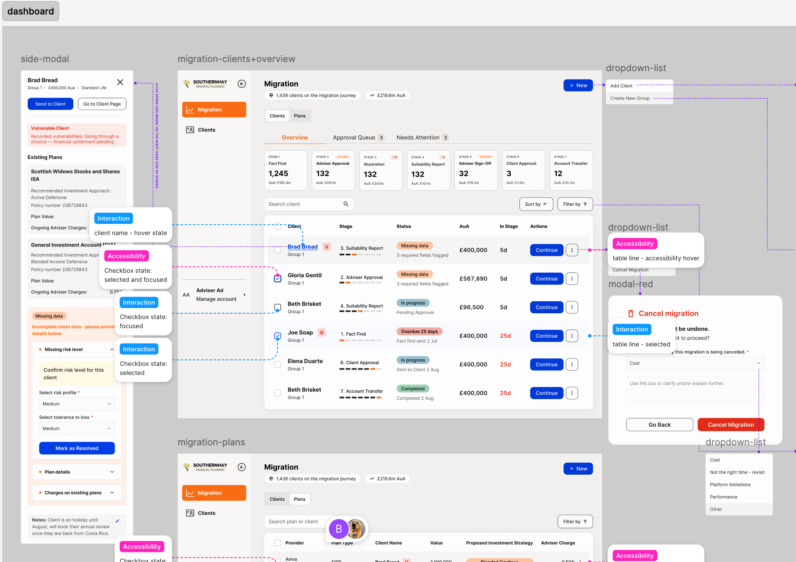796x562 pixels.
Task: Click Search client input field
Action: [309, 204]
